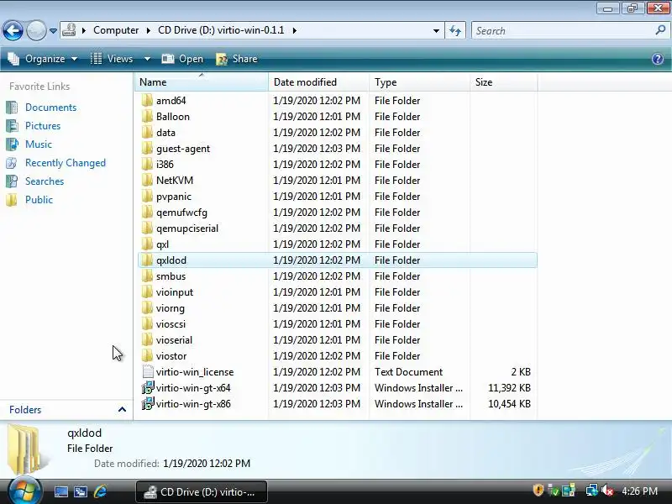Click Open in the command bar

point(182,59)
